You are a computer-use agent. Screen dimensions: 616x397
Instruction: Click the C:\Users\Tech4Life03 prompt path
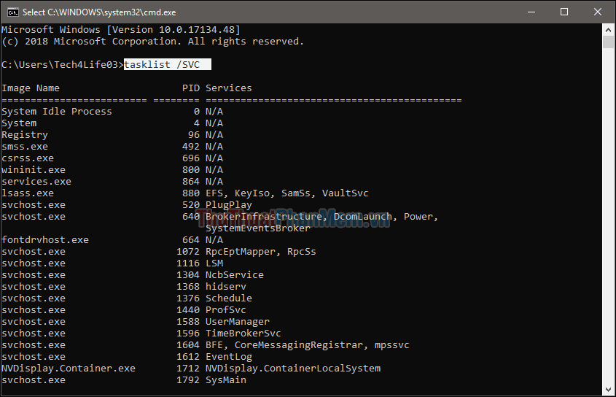(x=60, y=65)
